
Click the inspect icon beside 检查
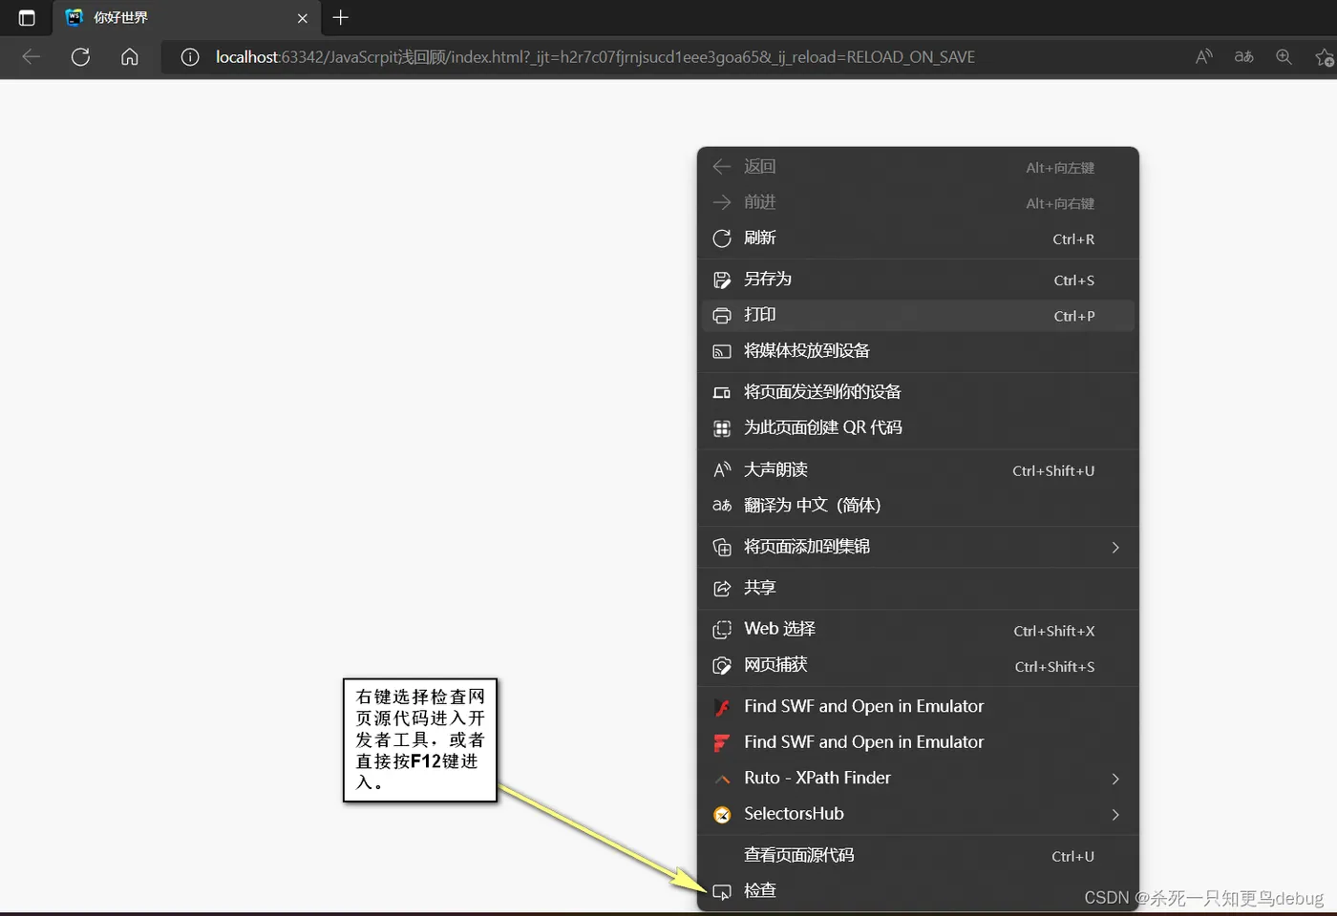[722, 892]
